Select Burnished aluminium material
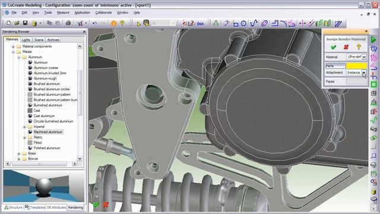 tap(48, 105)
